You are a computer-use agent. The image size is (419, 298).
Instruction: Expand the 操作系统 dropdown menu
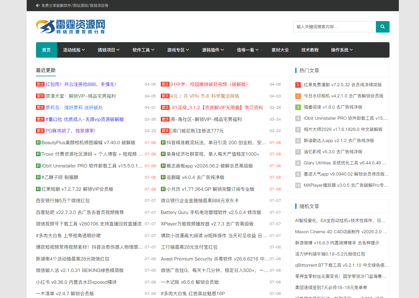(x=342, y=50)
